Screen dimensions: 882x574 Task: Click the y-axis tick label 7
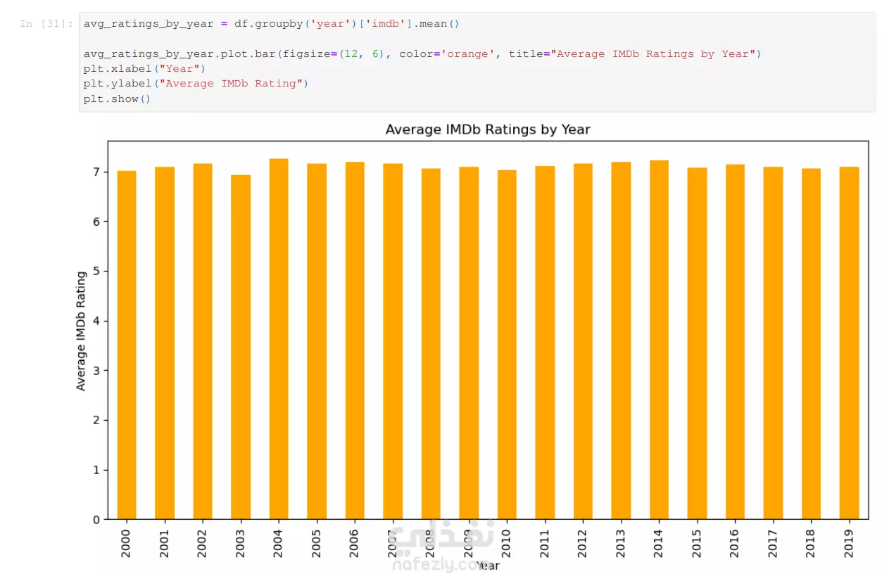coord(96,172)
